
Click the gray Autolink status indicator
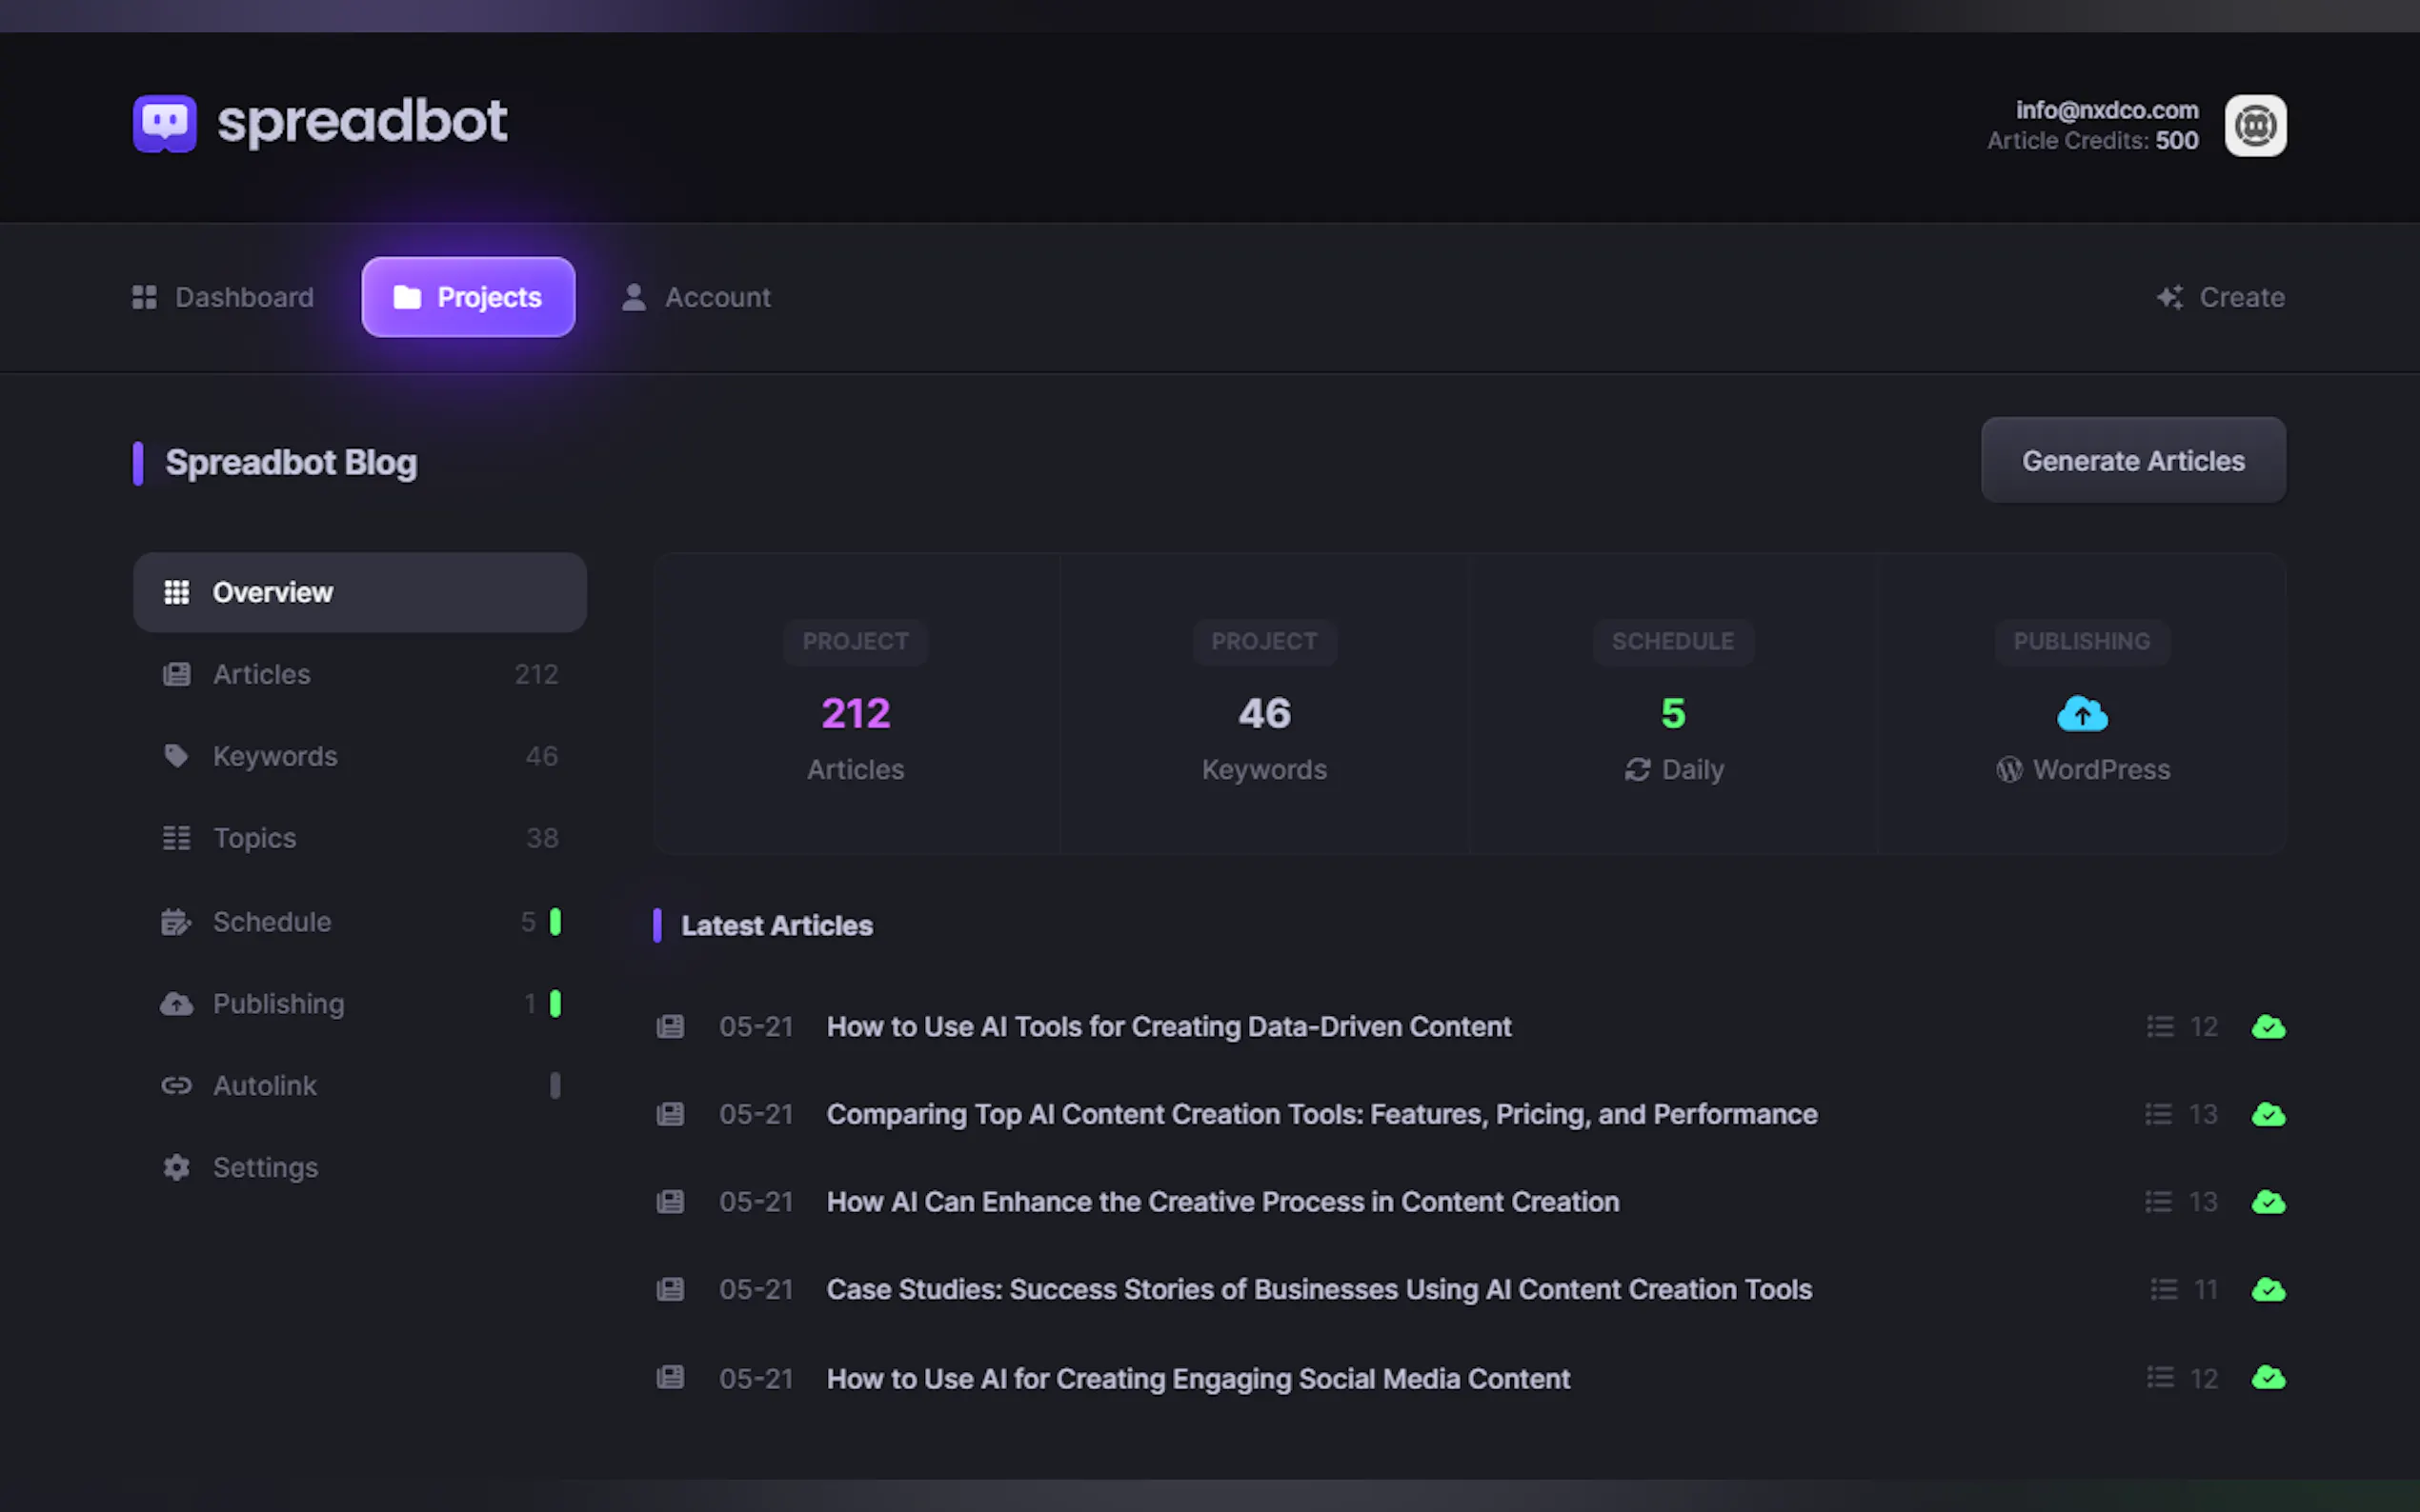[555, 1086]
